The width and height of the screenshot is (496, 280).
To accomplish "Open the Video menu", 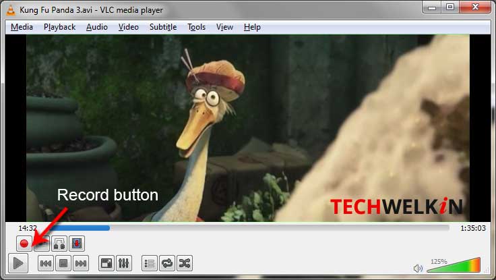I will 129,27.
